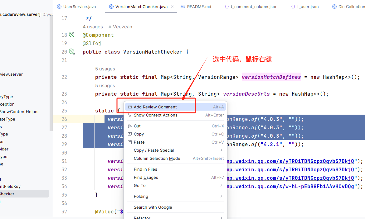The image size is (365, 219).
Task: Expand the Copy / Paste Special submenu
Action: 154,150
